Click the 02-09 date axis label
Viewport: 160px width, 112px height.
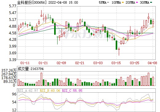[x=62, y=63]
